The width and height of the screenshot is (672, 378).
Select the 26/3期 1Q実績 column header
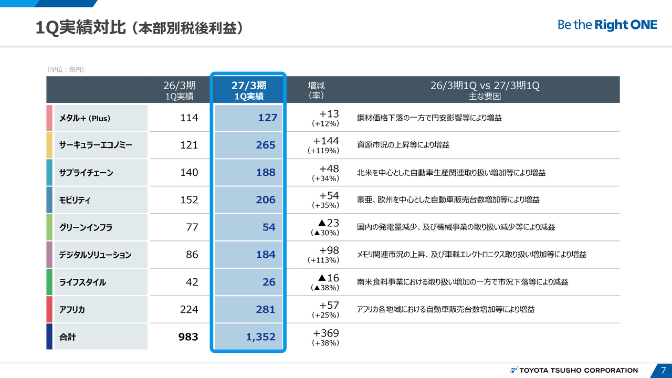(x=180, y=90)
